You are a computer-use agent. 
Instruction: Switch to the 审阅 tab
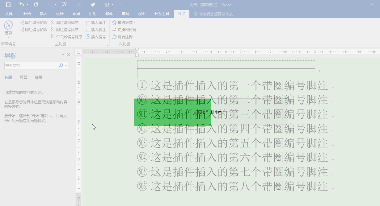point(125,14)
